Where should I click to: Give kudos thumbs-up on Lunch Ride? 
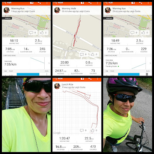[92, 131]
